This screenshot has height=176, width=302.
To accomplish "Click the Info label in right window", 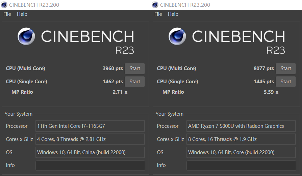I will click(x=161, y=165).
